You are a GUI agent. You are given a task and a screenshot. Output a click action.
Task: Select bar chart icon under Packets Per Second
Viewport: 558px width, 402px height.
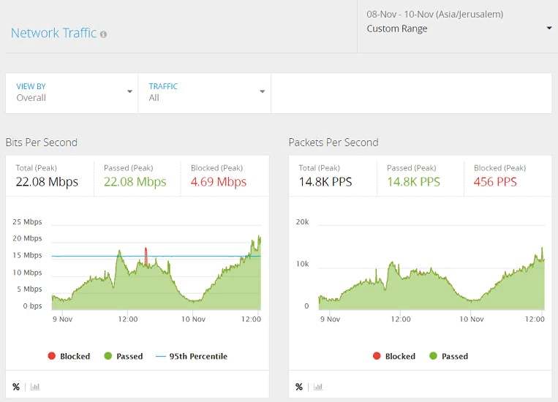[318, 387]
